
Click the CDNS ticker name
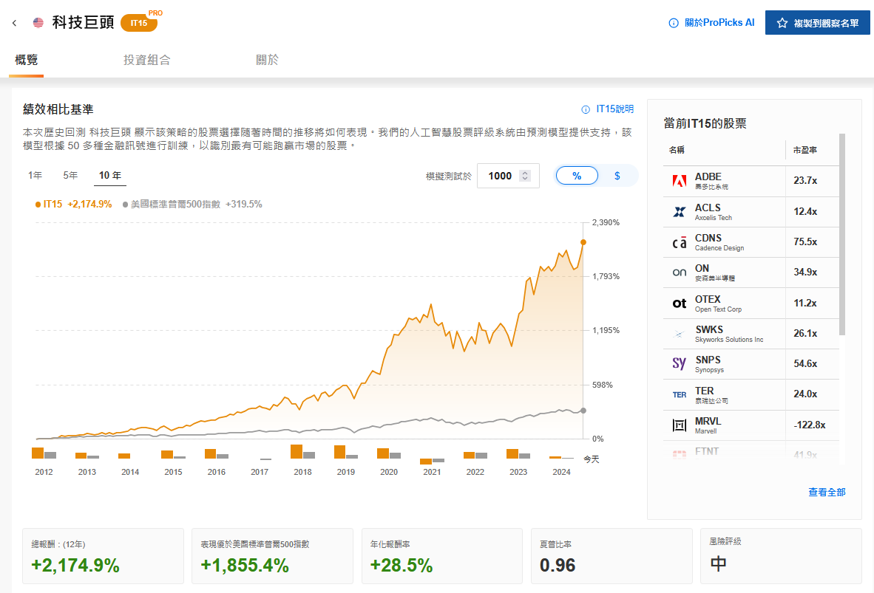[708, 238]
